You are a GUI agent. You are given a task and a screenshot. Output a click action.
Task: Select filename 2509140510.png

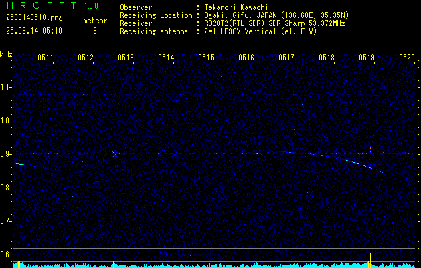(34, 18)
